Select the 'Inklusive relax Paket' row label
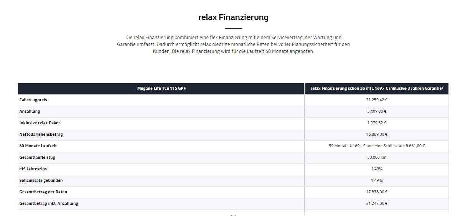Viewport: 473px width, 216px height. (x=40, y=123)
